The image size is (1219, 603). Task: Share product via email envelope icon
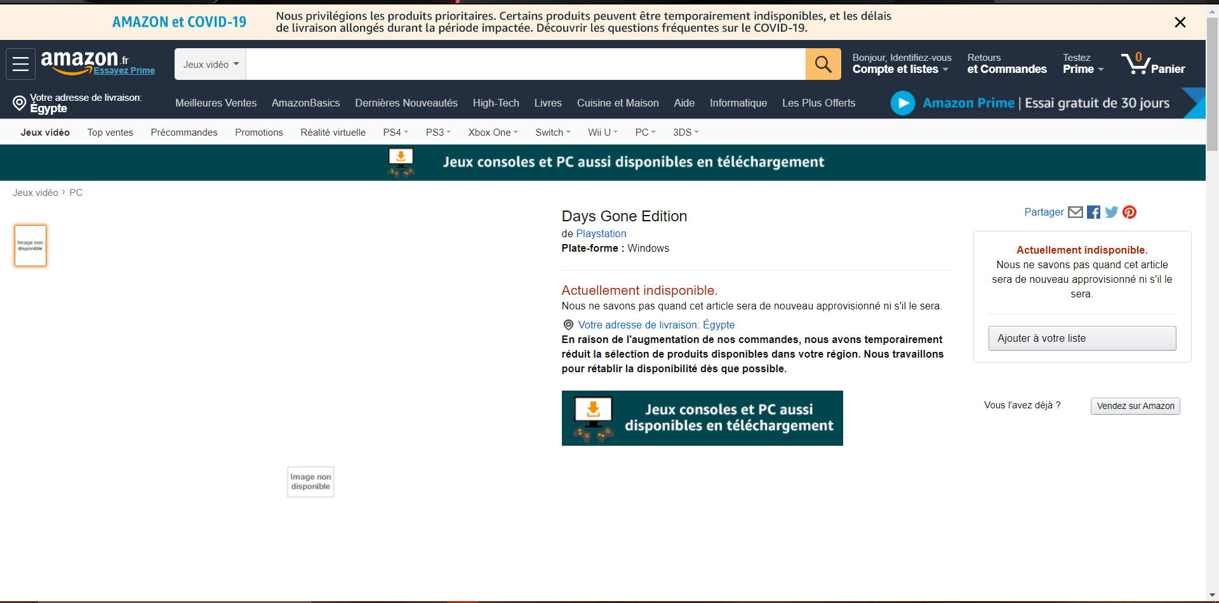(x=1075, y=212)
